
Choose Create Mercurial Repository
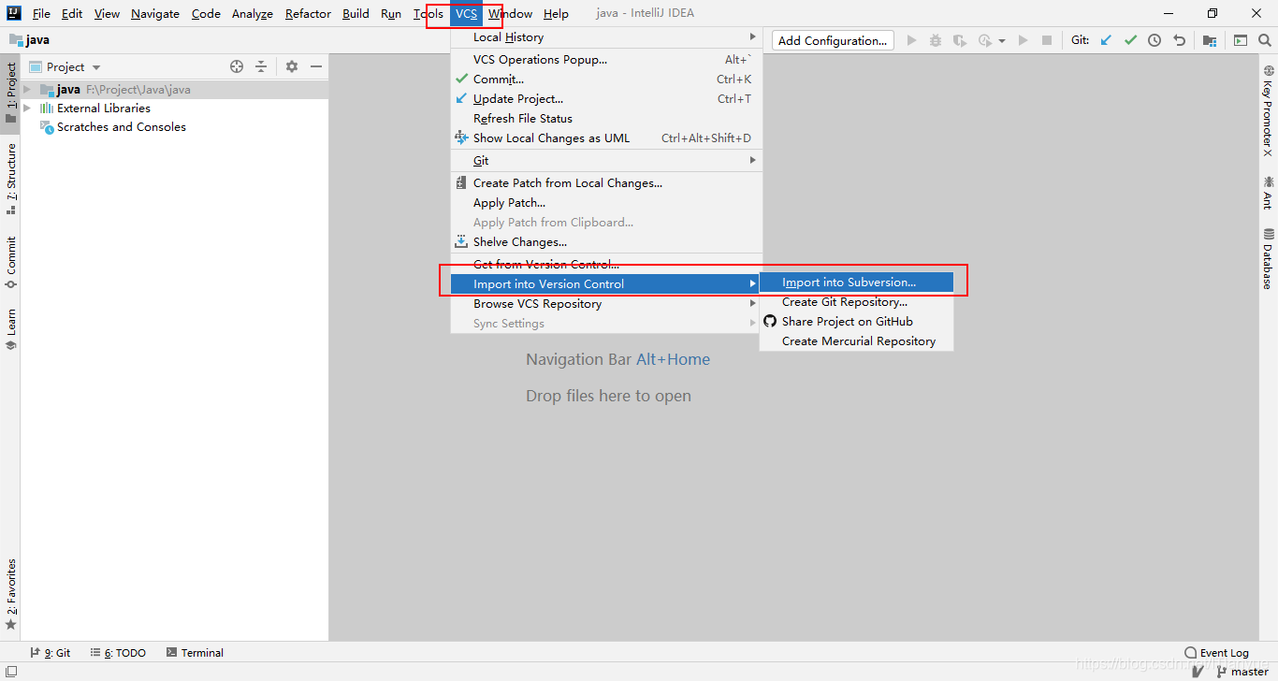856,340
